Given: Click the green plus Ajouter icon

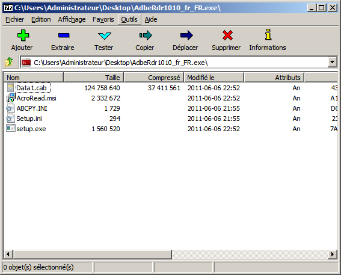Looking at the screenshot, I should [23, 36].
